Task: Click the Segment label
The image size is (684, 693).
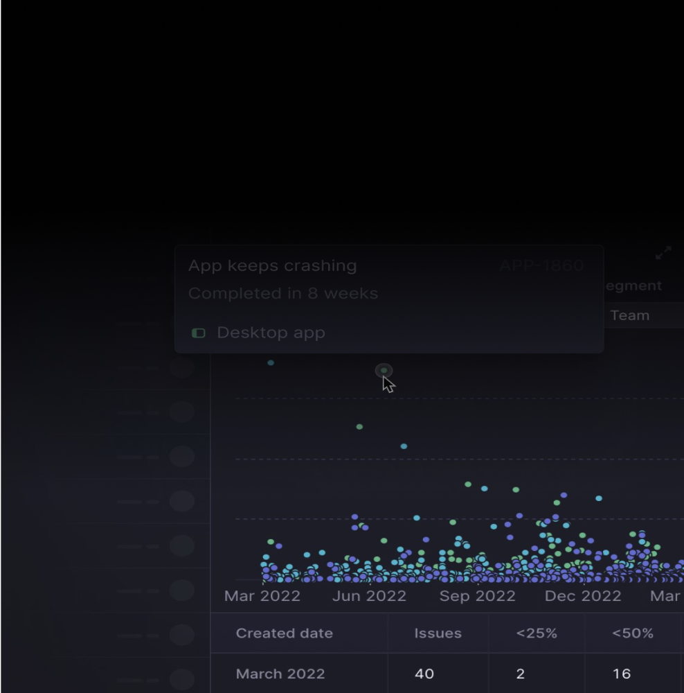Action: (x=633, y=286)
